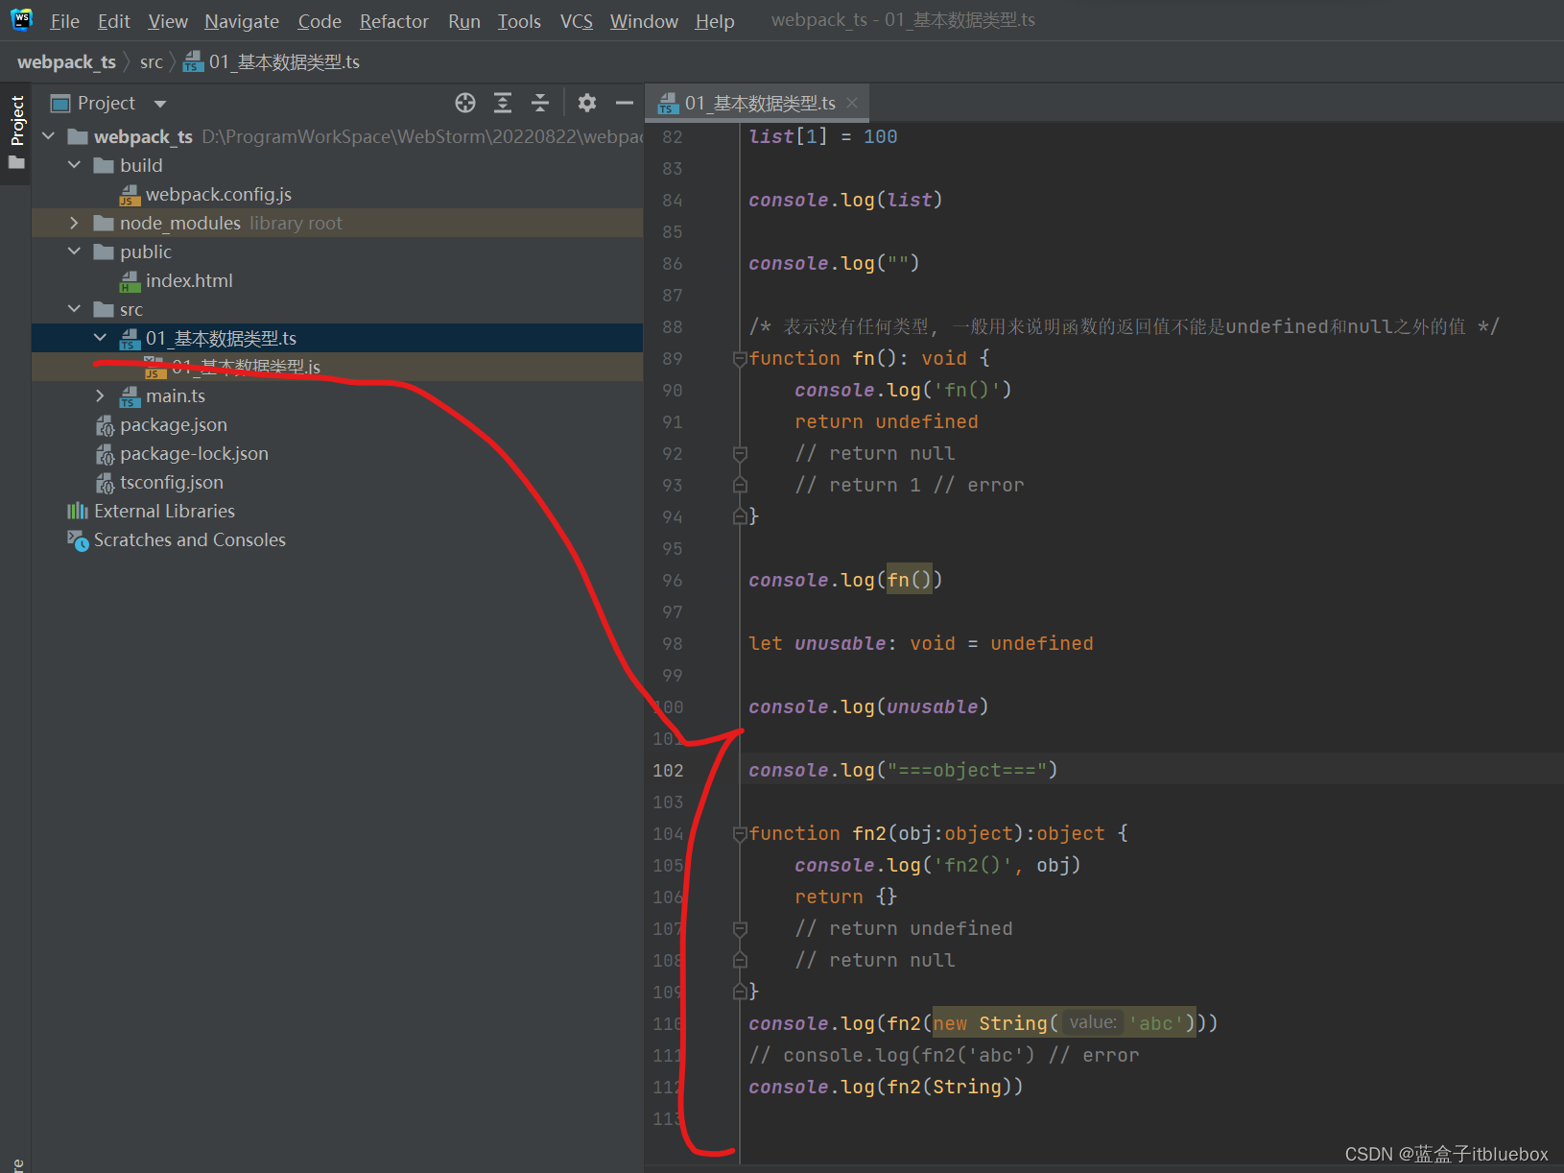Expand the main.ts nested files chevron
This screenshot has height=1173, width=1564.
(101, 395)
